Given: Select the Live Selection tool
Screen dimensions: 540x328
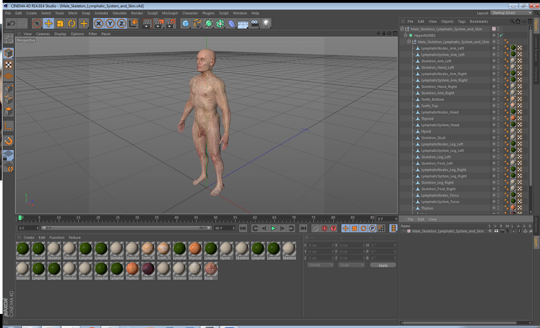Looking at the screenshot, I should click(37, 23).
